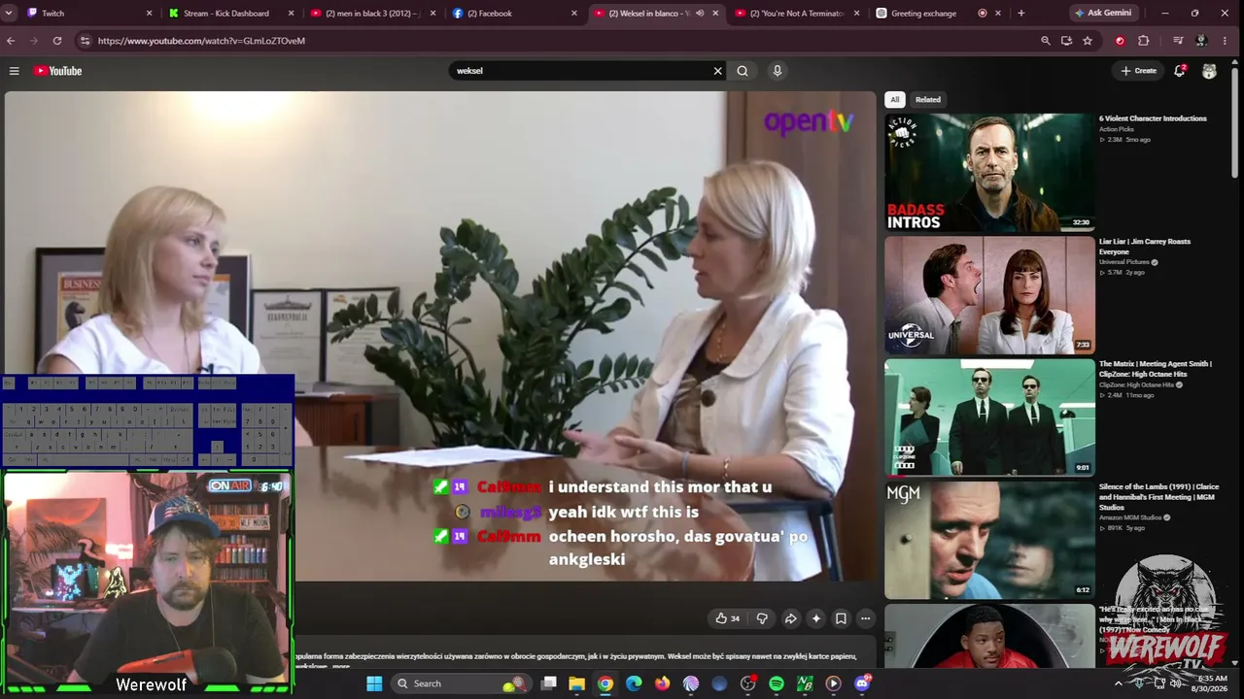
Task: Select the All filter chip
Action: click(x=895, y=99)
